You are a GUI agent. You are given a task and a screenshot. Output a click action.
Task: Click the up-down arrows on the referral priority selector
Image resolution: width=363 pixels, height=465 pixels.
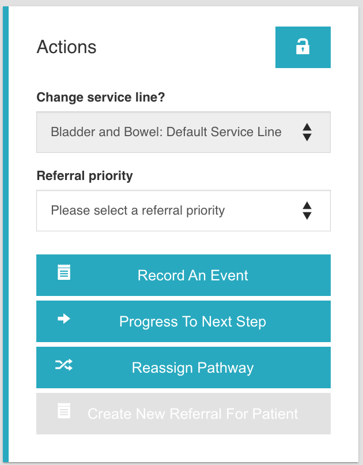tap(307, 211)
